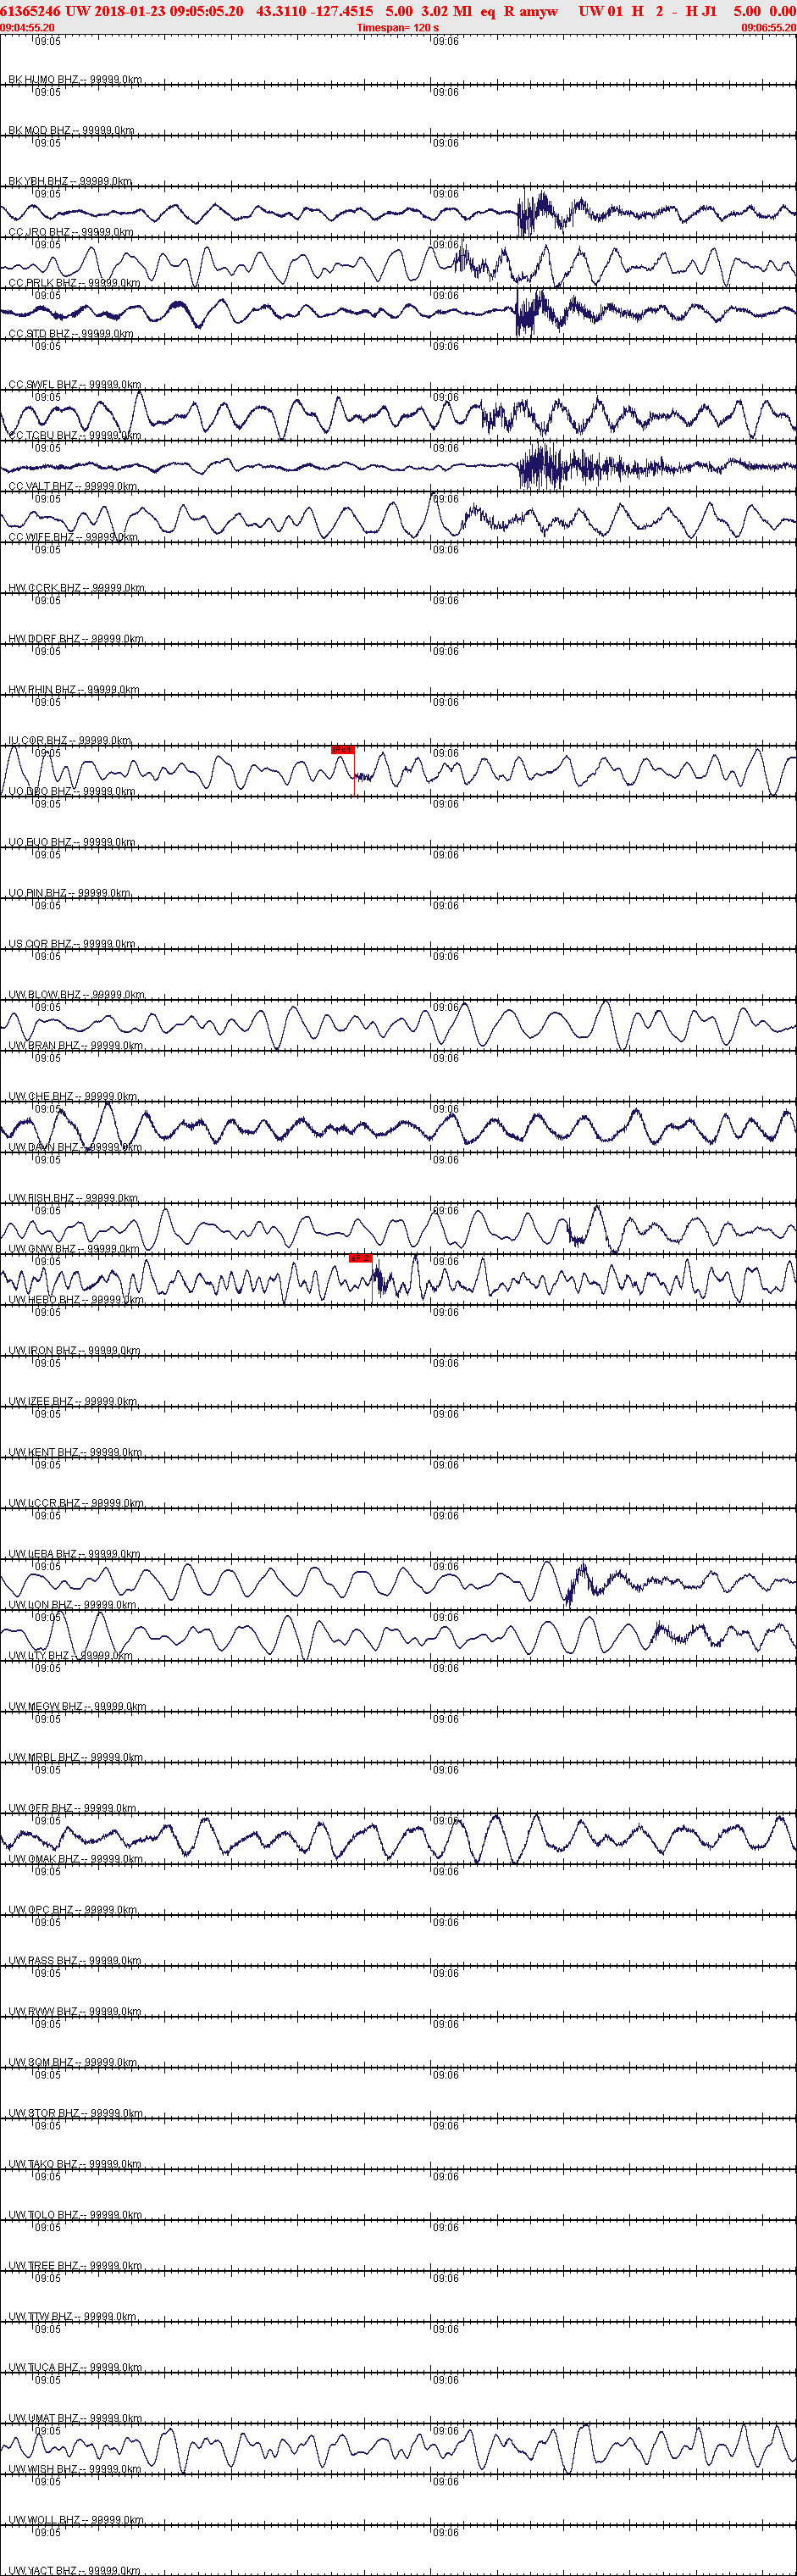Viewport: 797px width, 2576px height.
Task: Select the UW MRBL BHZ station label
Action: coord(75,1758)
